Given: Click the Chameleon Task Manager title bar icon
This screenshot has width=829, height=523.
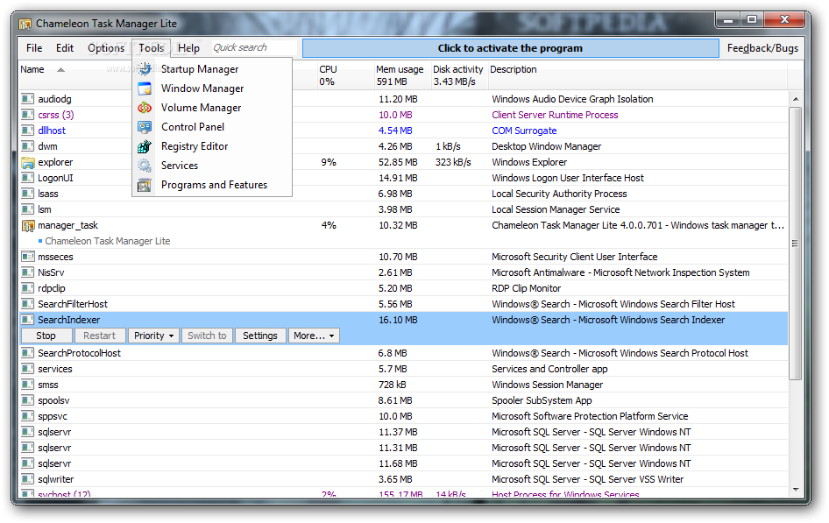Looking at the screenshot, I should tap(25, 24).
